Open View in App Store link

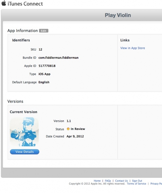tap(133, 48)
